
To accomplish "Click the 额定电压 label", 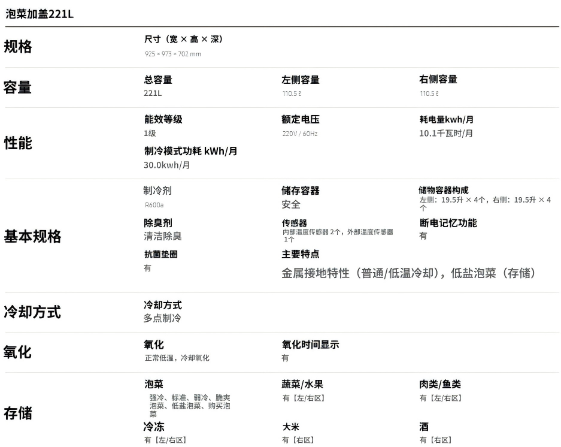I will pyautogui.click(x=301, y=119).
